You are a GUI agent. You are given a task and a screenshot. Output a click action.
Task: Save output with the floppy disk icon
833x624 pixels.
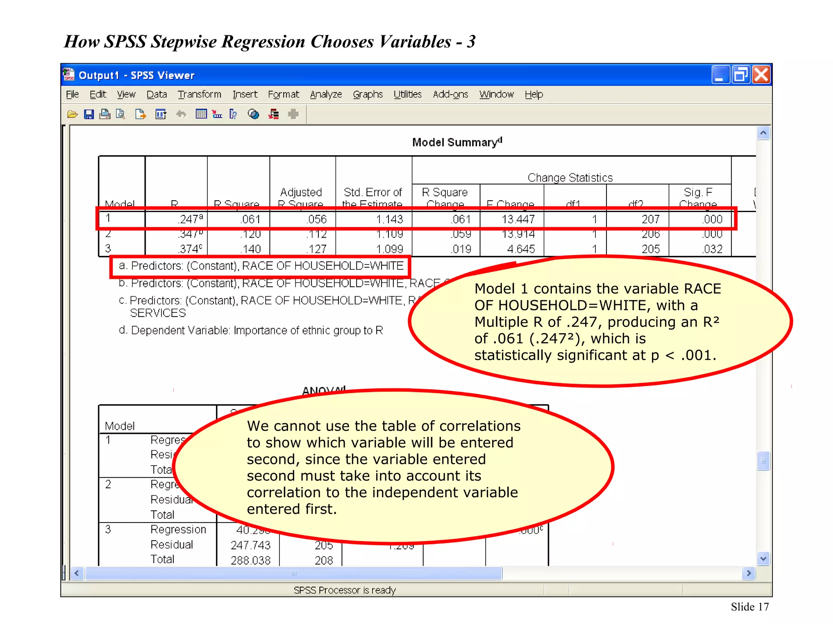click(89, 115)
